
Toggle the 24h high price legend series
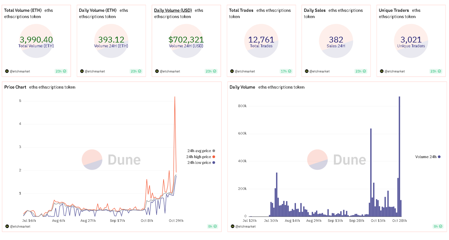coord(199,157)
